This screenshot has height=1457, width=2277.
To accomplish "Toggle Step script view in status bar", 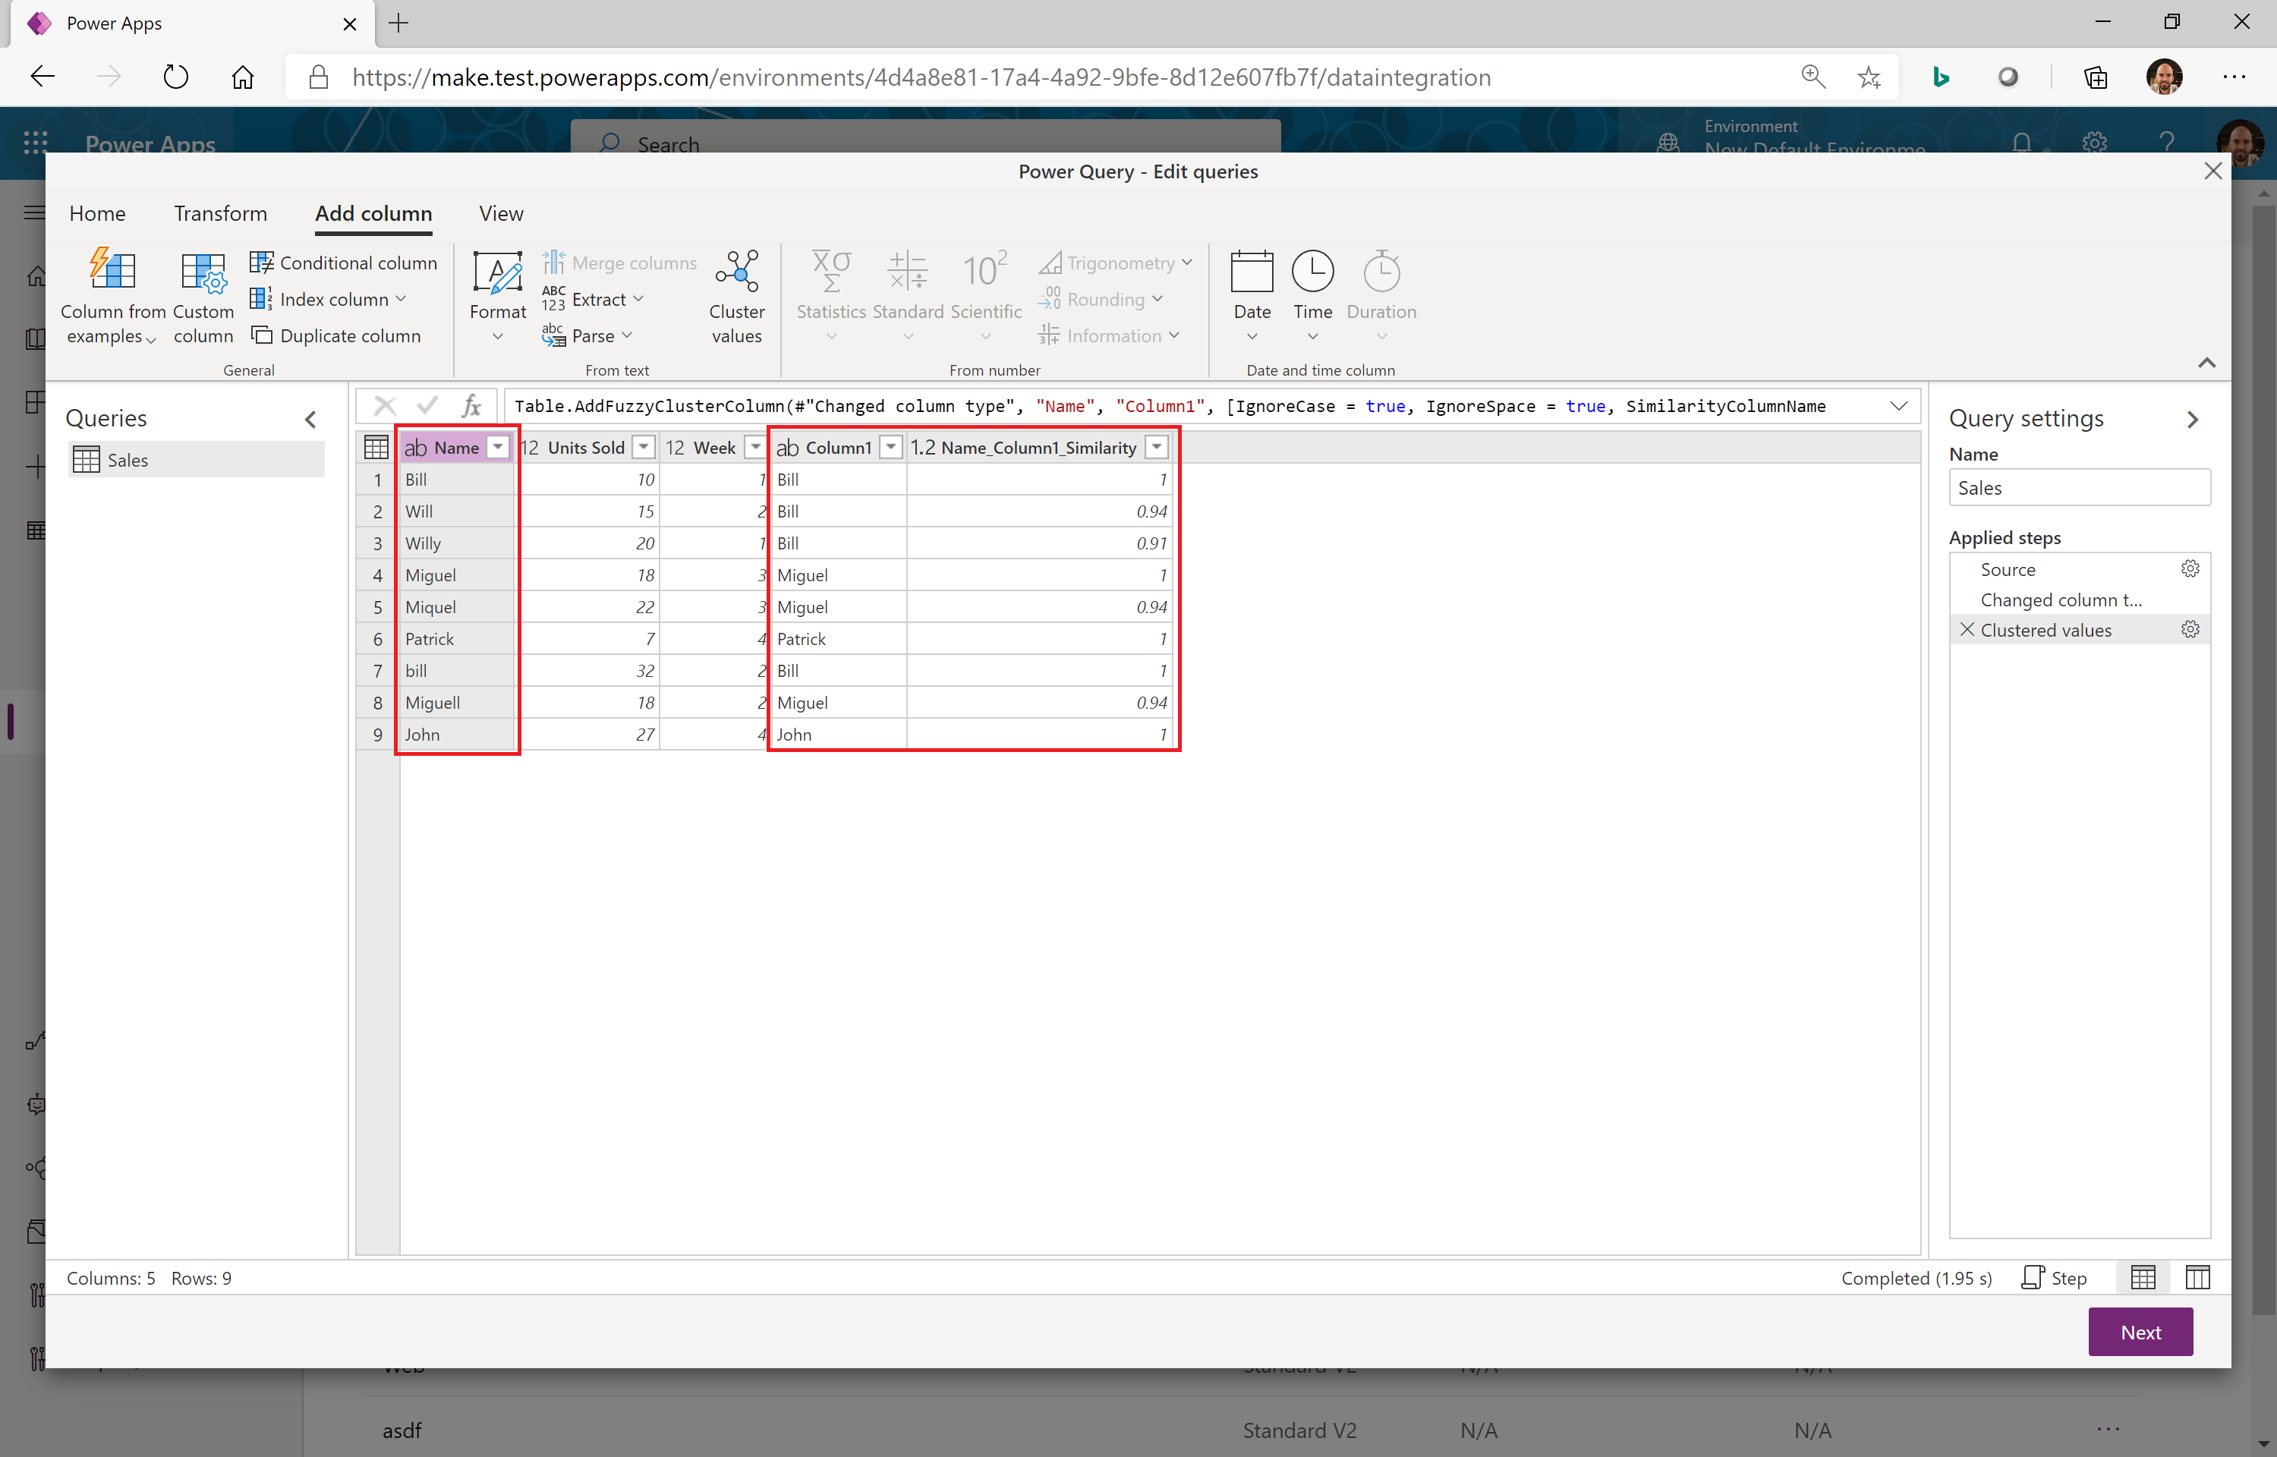I will [2055, 1278].
